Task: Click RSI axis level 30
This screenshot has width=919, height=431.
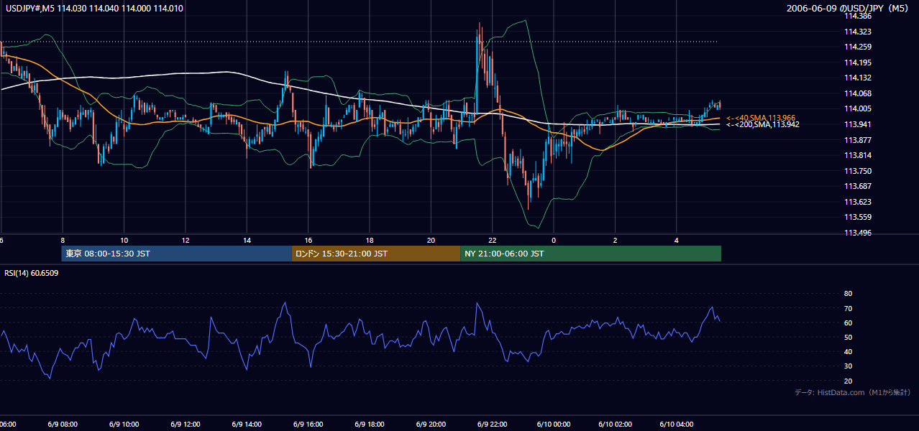Action: click(848, 366)
